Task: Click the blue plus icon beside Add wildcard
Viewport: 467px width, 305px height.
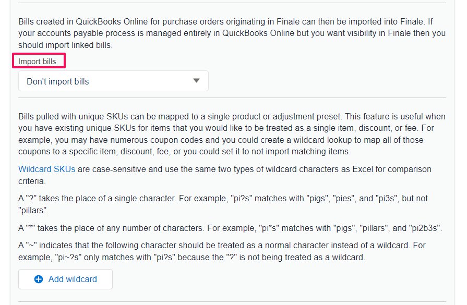Action: pos(39,279)
